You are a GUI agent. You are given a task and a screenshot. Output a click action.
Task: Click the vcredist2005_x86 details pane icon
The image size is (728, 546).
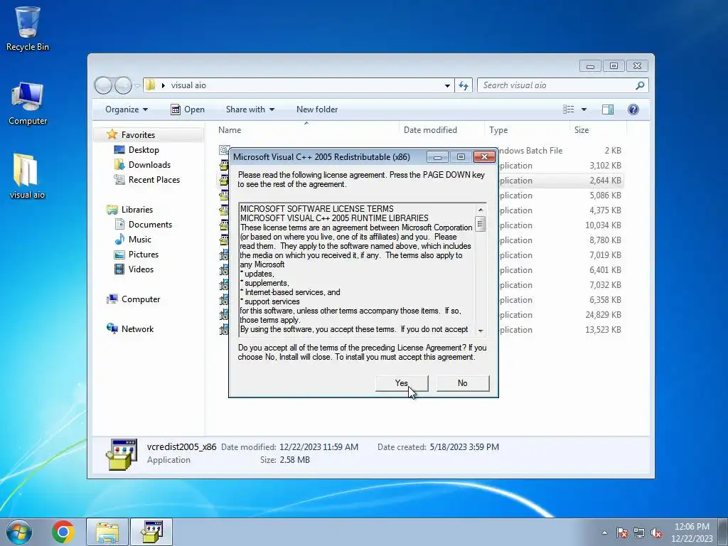tap(122, 454)
